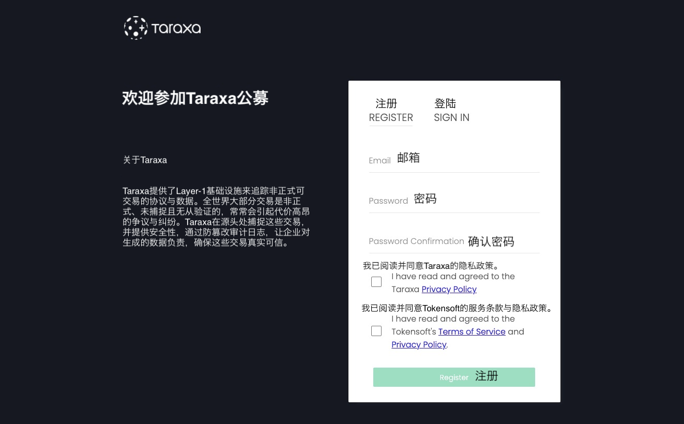
Task: Click the 注册 Chinese register label
Action: click(x=386, y=103)
